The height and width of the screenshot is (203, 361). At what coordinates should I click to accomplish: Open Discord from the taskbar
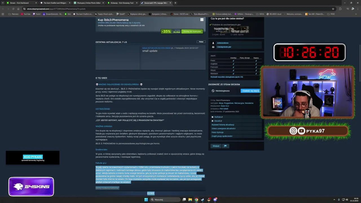215,200
